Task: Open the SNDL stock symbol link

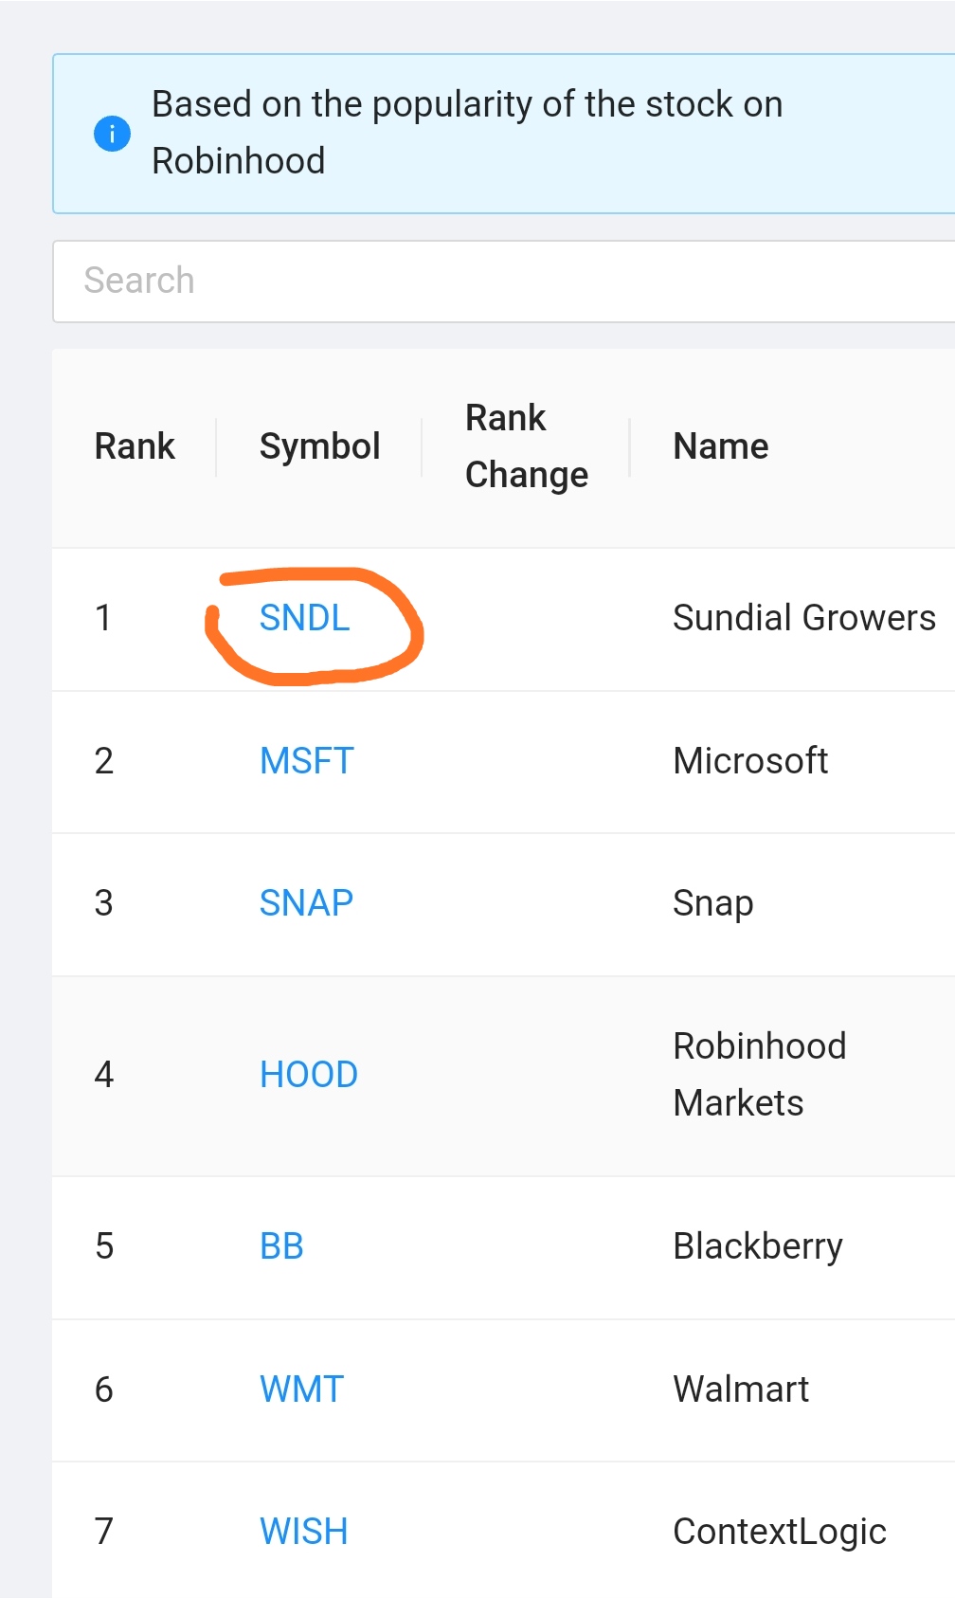Action: tap(304, 618)
